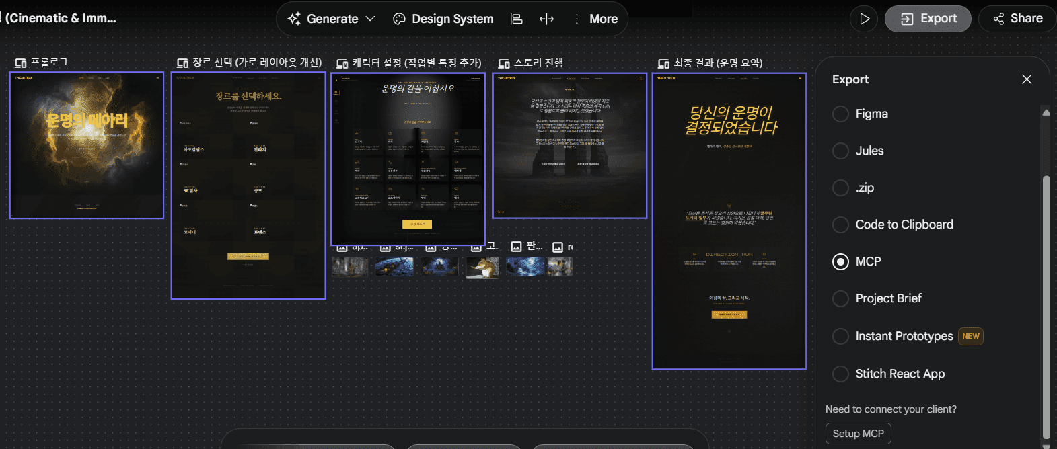Select the Stitch React App option
The width and height of the screenshot is (1057, 449).
840,374
